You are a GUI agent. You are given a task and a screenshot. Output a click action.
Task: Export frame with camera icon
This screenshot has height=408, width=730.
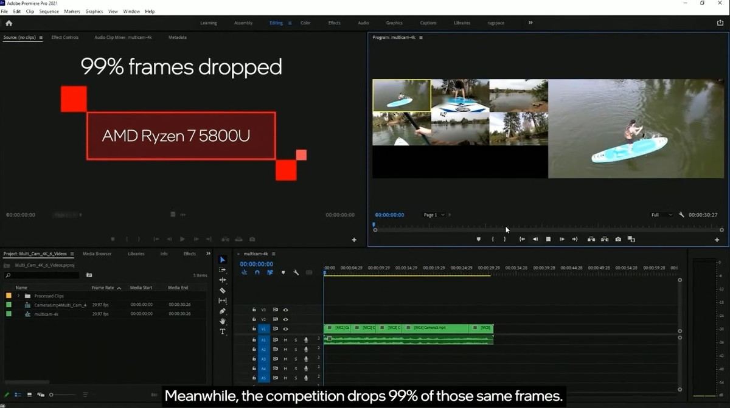click(x=618, y=240)
